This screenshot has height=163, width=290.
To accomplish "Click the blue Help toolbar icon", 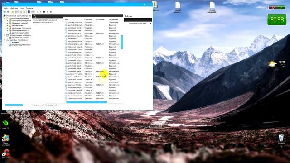I will 29,12.
